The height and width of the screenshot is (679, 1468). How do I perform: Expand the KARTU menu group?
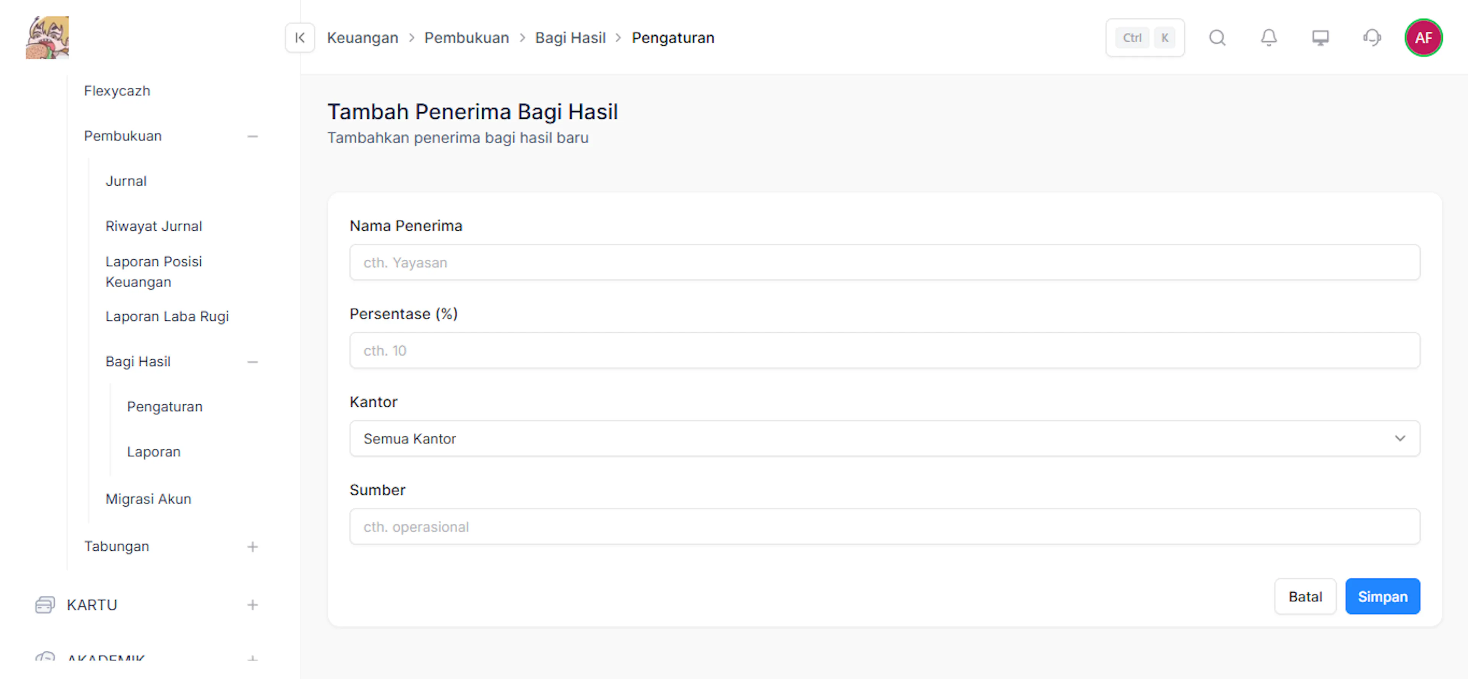tap(252, 605)
